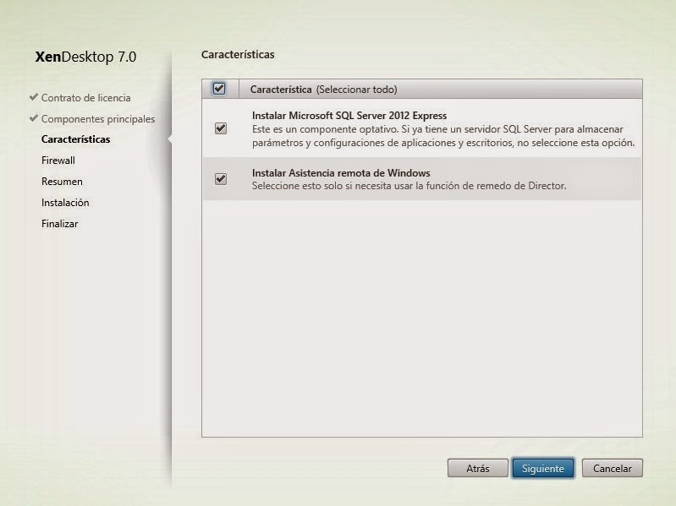Select the Firewall step

58,160
